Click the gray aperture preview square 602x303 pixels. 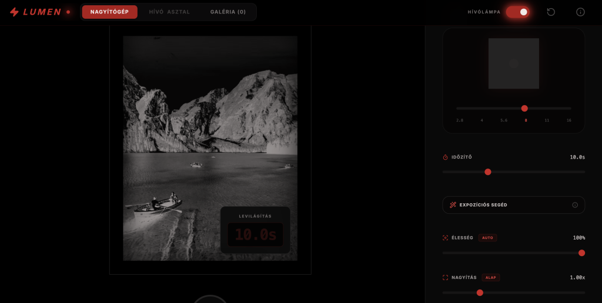click(x=513, y=63)
